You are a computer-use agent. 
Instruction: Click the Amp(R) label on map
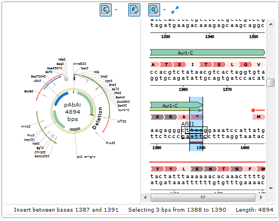tap(29, 140)
